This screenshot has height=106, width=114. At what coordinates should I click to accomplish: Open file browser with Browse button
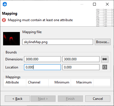pyautogui.click(x=103, y=42)
